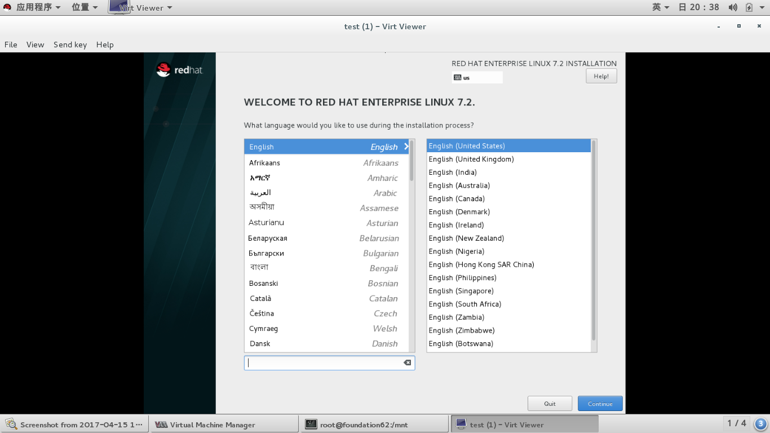Select English (New Zealand) locale
The image size is (770, 433).
click(x=509, y=238)
